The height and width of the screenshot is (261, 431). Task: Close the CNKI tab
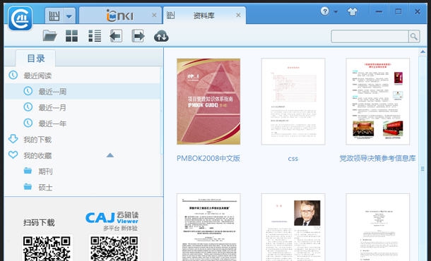154,15
